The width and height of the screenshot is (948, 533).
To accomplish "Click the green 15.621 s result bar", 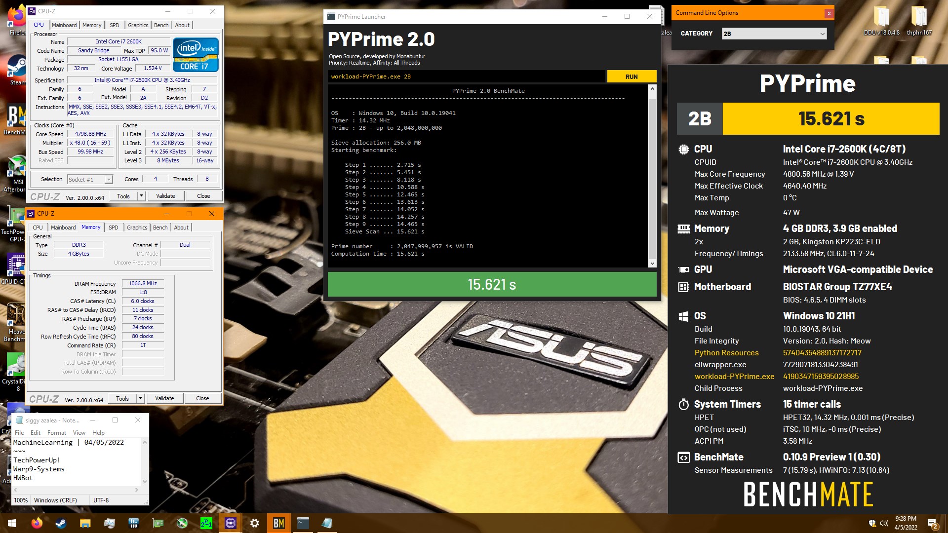I will tap(492, 284).
